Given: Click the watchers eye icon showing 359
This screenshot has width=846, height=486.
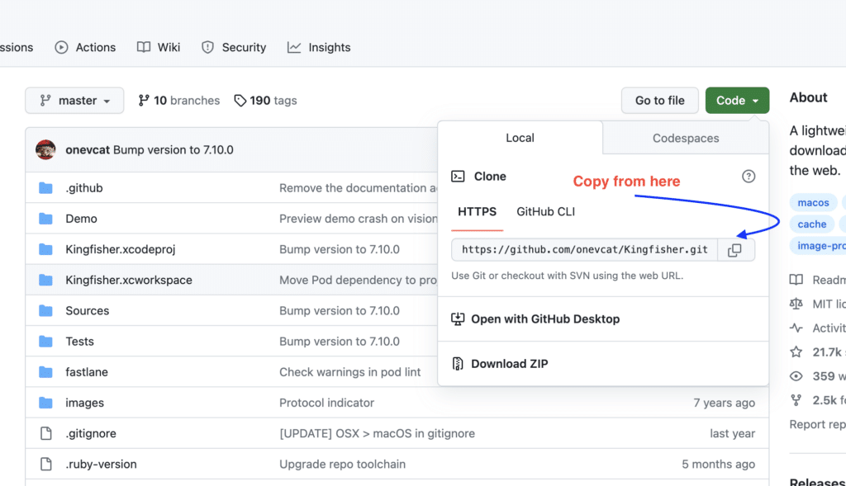Looking at the screenshot, I should tap(796, 376).
